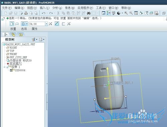Toggle the Extrude as surface button
167x127 pixels.
(x=17, y=24)
